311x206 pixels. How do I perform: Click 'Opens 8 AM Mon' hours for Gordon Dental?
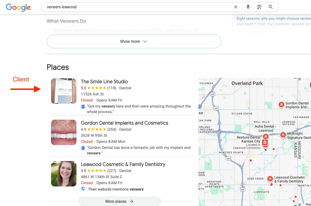pos(111,141)
